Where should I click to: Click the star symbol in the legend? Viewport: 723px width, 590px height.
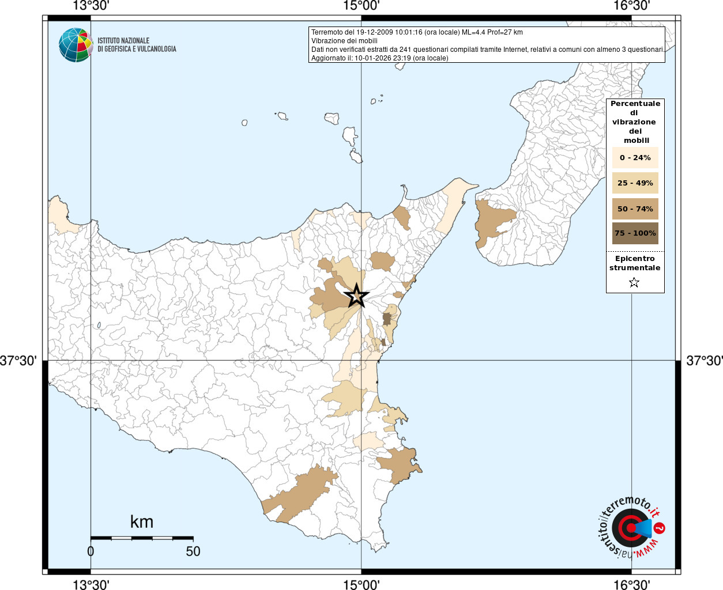click(x=634, y=282)
